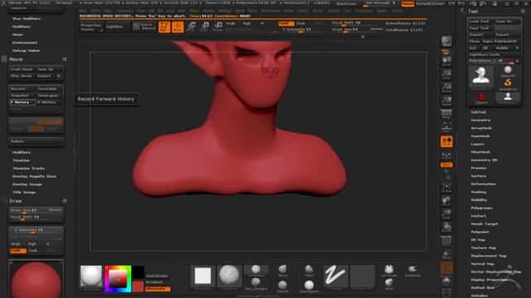Viewport: 531px width, 298px height.
Task: Pick the Dam_Standard brush icon
Action: [x=256, y=283]
